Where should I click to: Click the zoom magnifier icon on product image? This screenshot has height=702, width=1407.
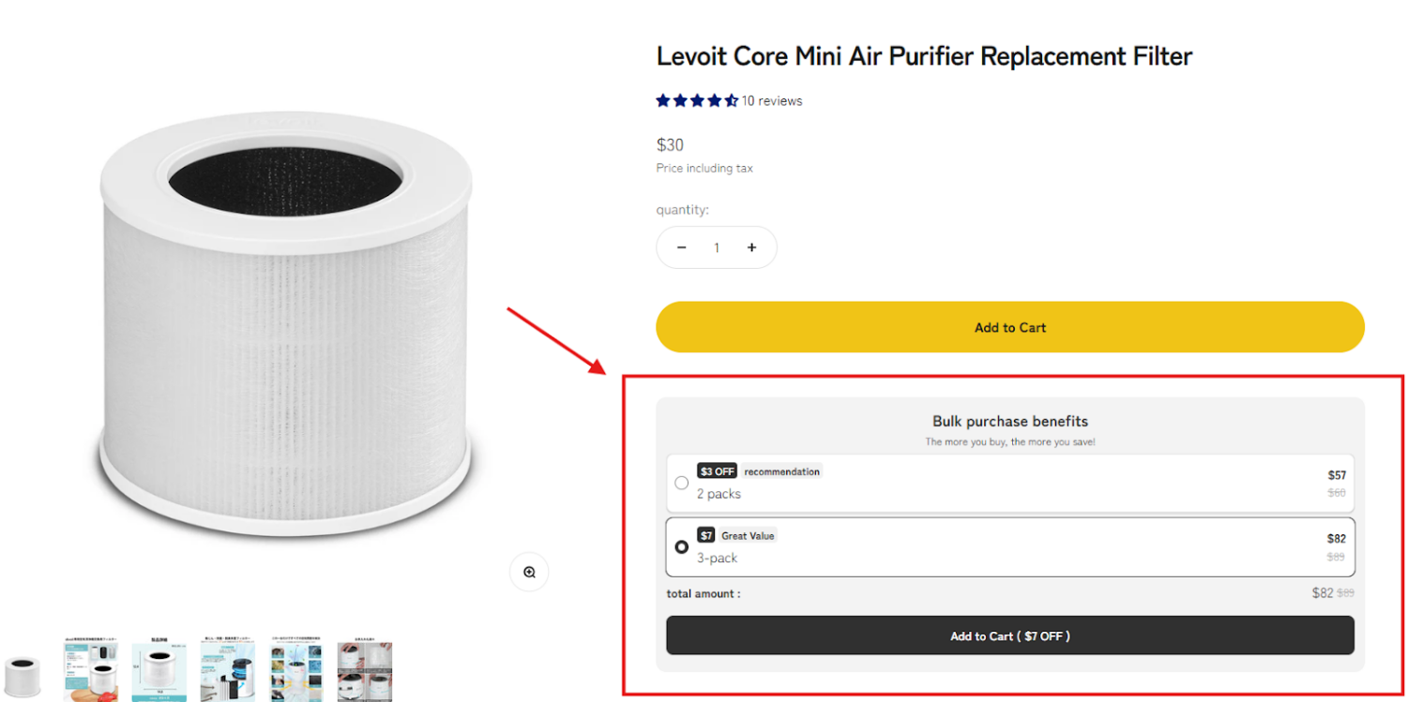pyautogui.click(x=529, y=573)
